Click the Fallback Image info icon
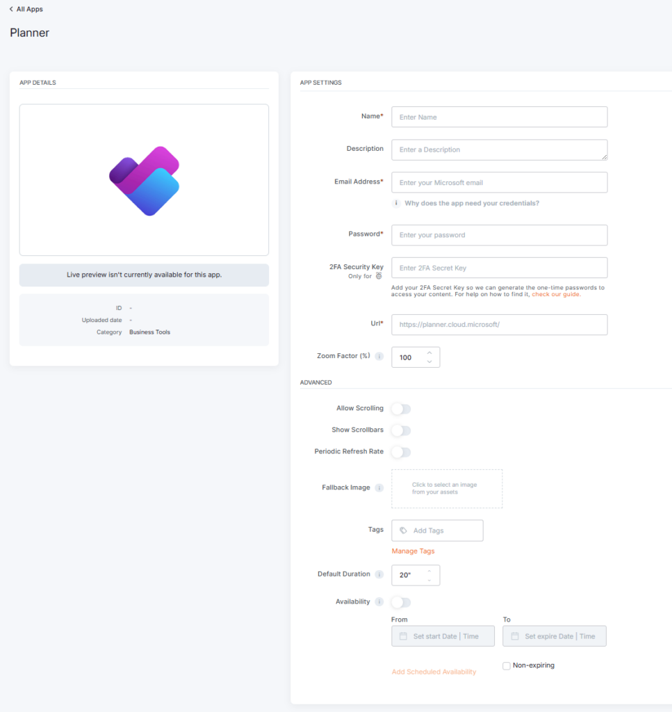672x712 pixels. click(379, 487)
